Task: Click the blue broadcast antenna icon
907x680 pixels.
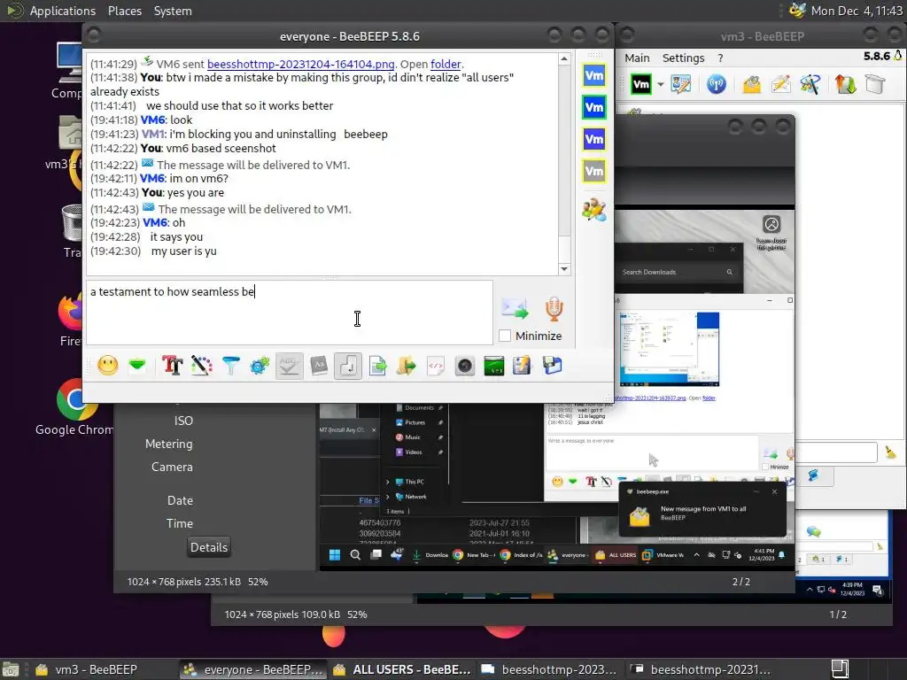Action: pos(716,84)
